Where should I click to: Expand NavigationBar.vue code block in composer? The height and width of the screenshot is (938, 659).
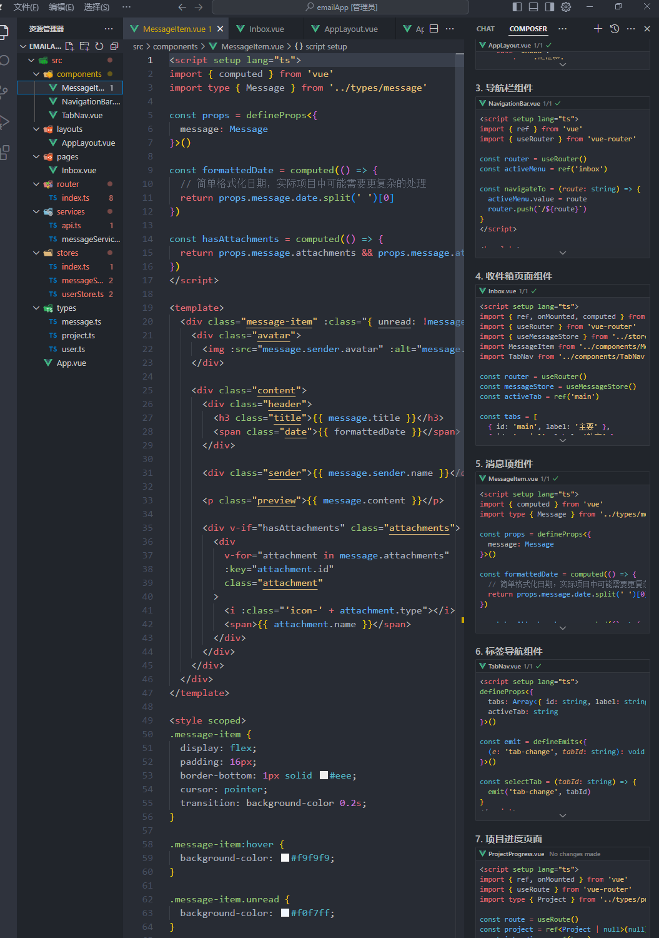563,253
